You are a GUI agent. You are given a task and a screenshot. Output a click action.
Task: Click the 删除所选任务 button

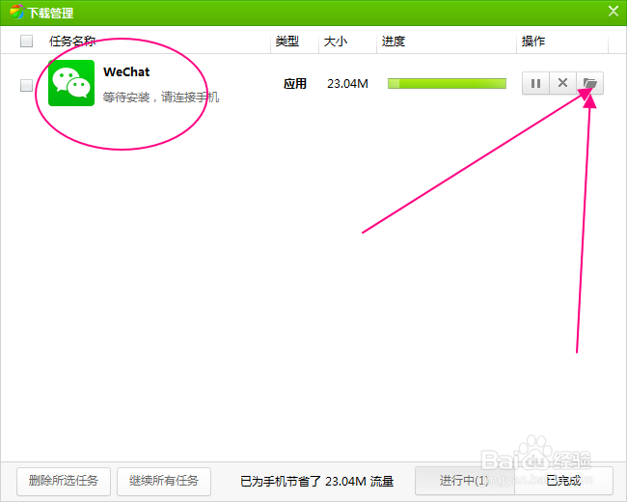coord(64,481)
